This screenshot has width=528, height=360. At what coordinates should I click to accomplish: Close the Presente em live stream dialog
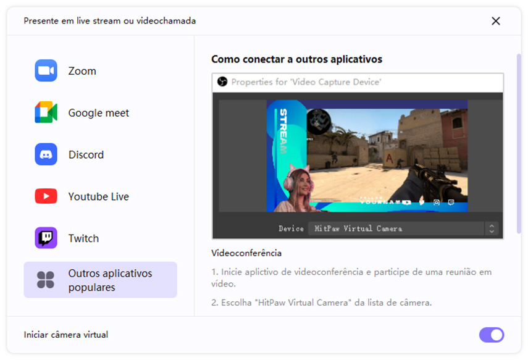coord(496,20)
